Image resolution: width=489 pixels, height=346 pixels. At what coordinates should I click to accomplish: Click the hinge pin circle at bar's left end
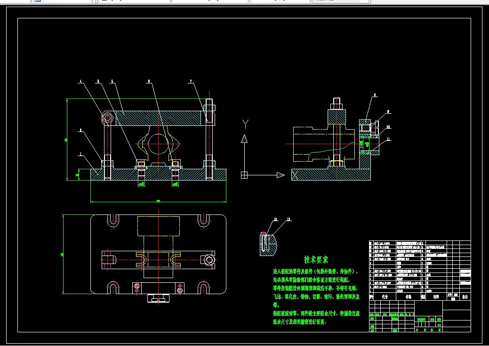(x=107, y=118)
